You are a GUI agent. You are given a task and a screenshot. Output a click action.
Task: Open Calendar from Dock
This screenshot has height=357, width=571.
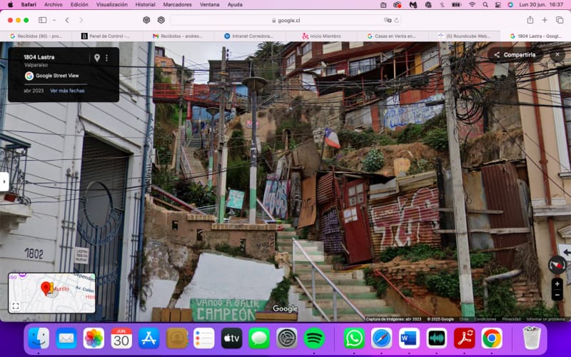121,338
